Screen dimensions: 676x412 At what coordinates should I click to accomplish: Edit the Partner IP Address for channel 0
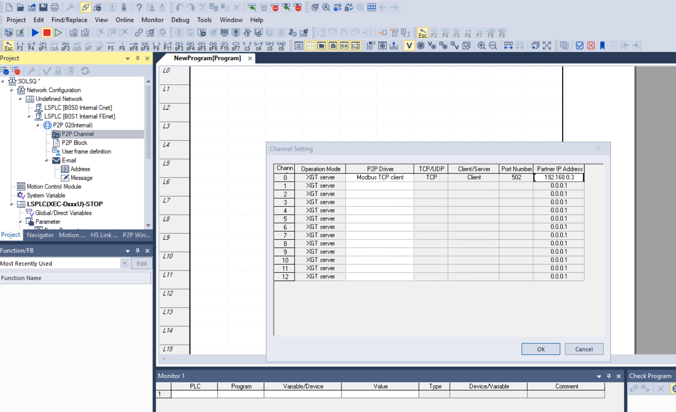pos(558,177)
